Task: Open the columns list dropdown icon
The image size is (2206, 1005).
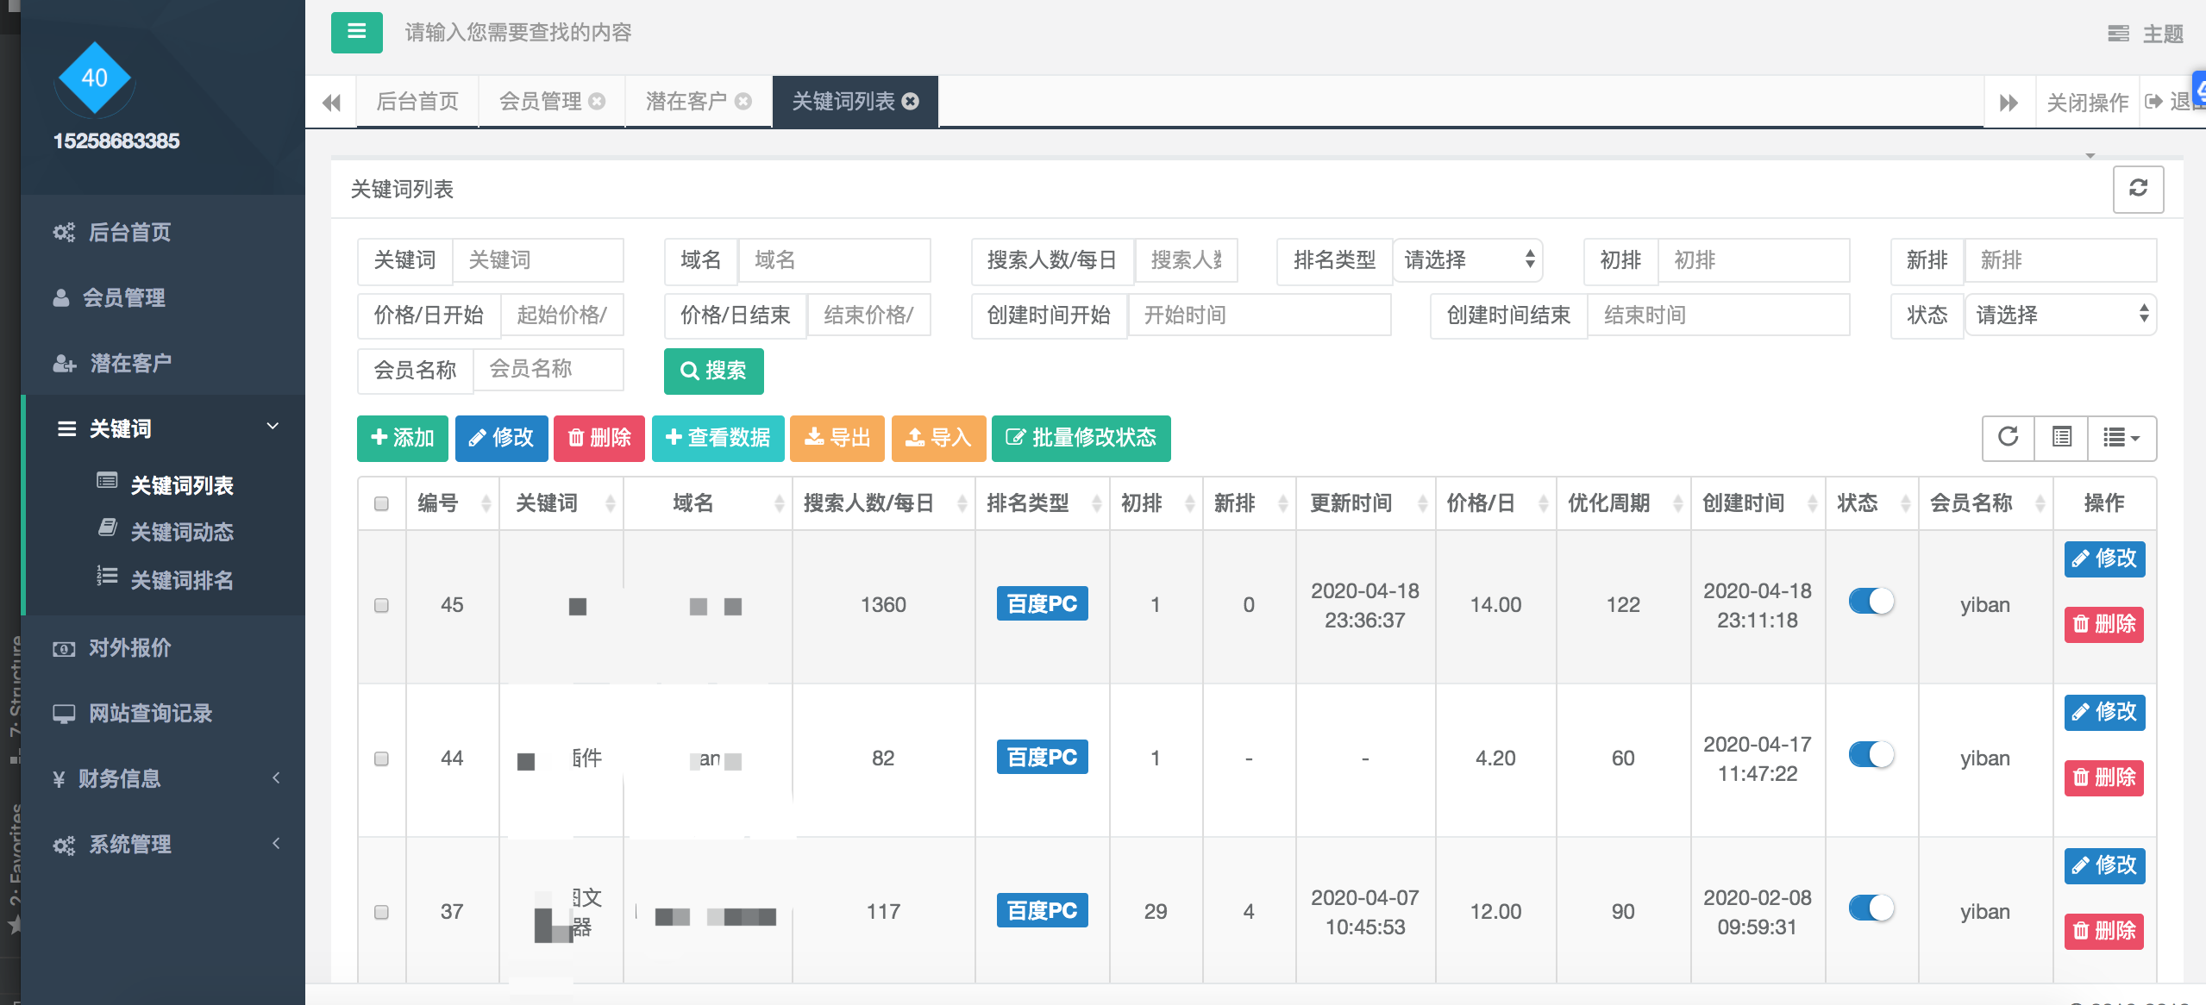Action: point(2121,438)
